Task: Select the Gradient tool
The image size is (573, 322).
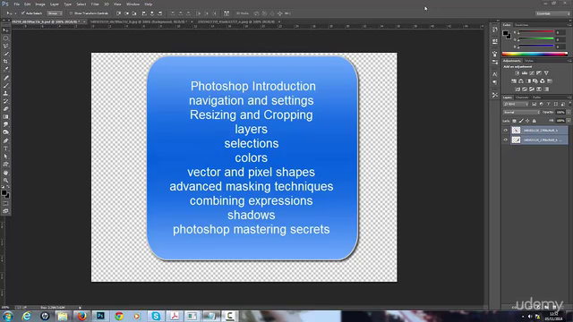Action: (x=5, y=117)
